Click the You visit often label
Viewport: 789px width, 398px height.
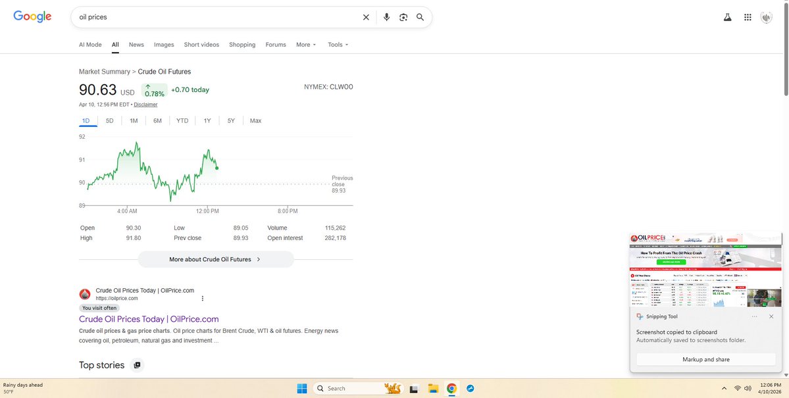tap(99, 308)
